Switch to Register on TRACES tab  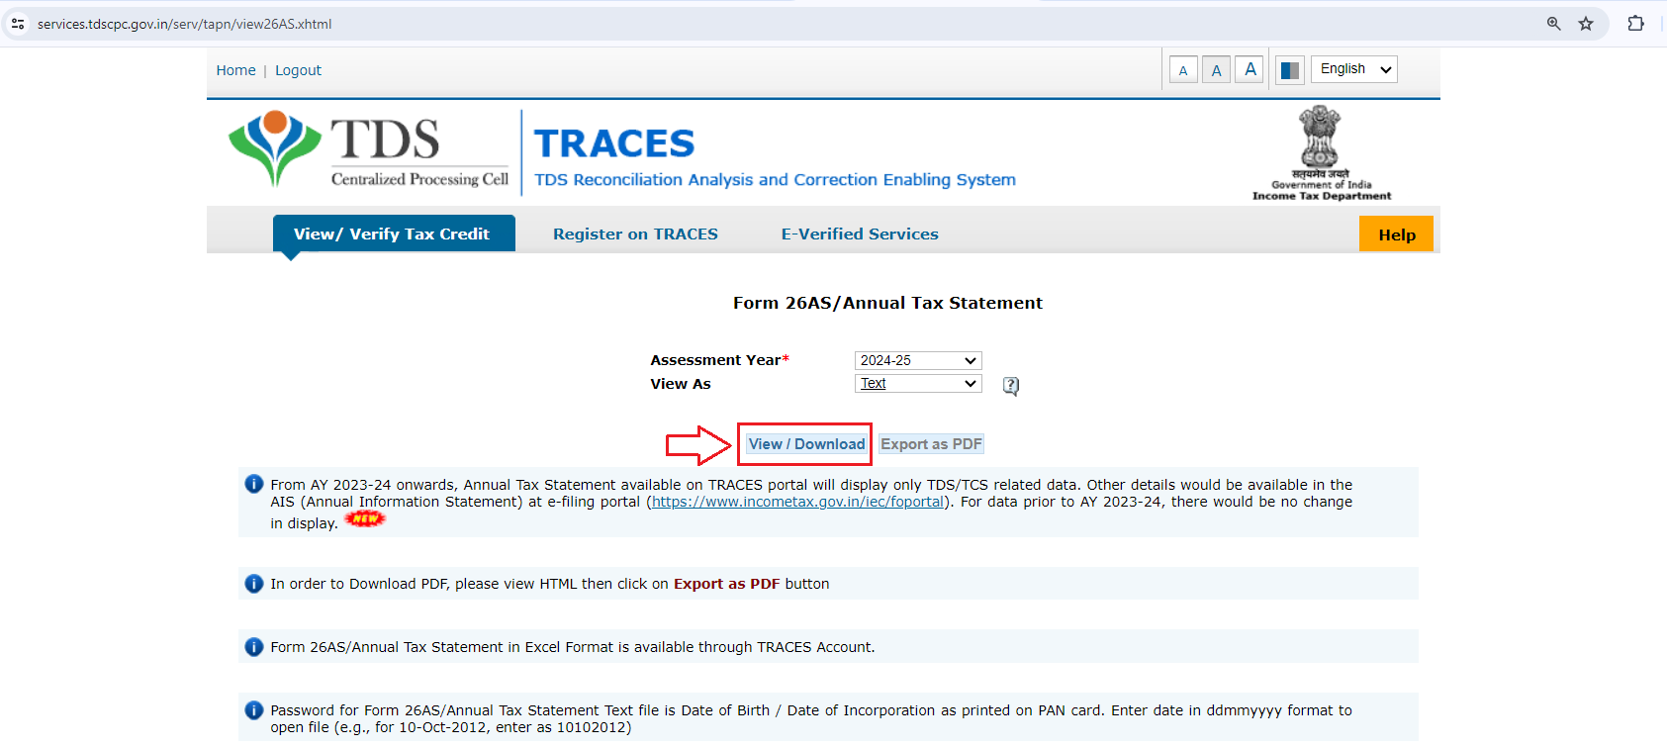(635, 234)
